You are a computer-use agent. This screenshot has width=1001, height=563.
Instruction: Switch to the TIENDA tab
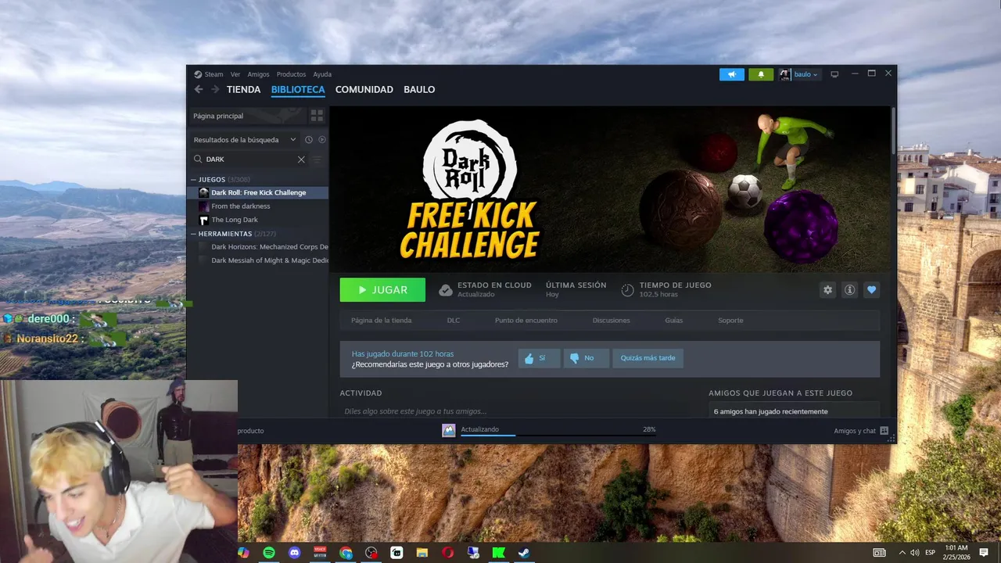[x=243, y=89]
